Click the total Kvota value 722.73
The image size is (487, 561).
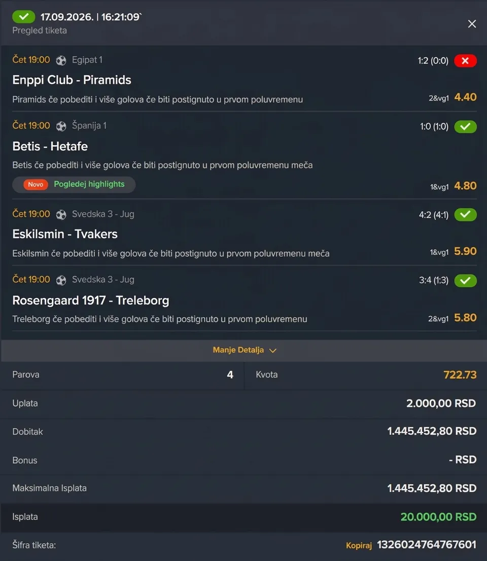460,375
